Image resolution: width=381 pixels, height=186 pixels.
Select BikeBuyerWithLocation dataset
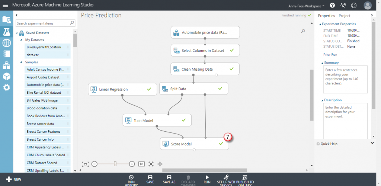click(47, 47)
